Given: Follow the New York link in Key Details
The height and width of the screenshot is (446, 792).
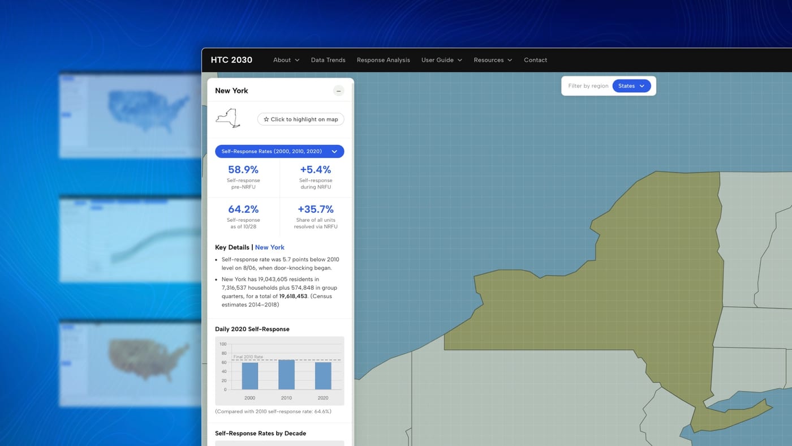Looking at the screenshot, I should (x=270, y=247).
